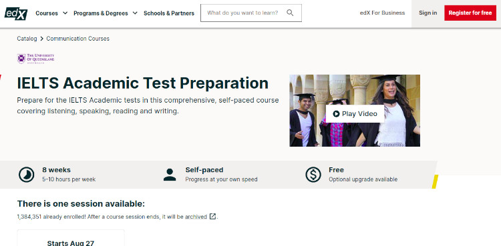Open Schools & Partners menu item
The image size is (501, 246).
[x=169, y=13]
